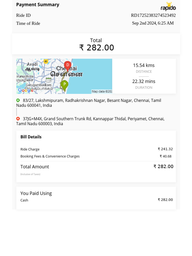192x256 pixels.
Task: Click Booking Fees & Convenience Charges row
Action: coord(96,156)
